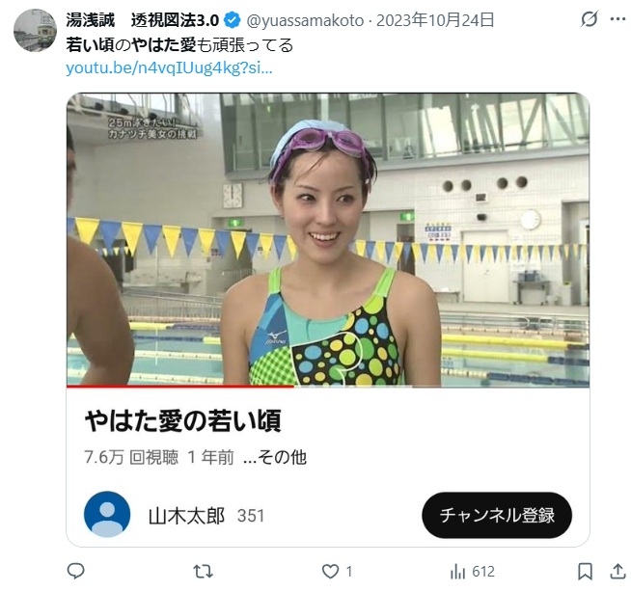Image resolution: width=631 pixels, height=591 pixels.
Task: Expand …その他 video description
Action: 275,457
